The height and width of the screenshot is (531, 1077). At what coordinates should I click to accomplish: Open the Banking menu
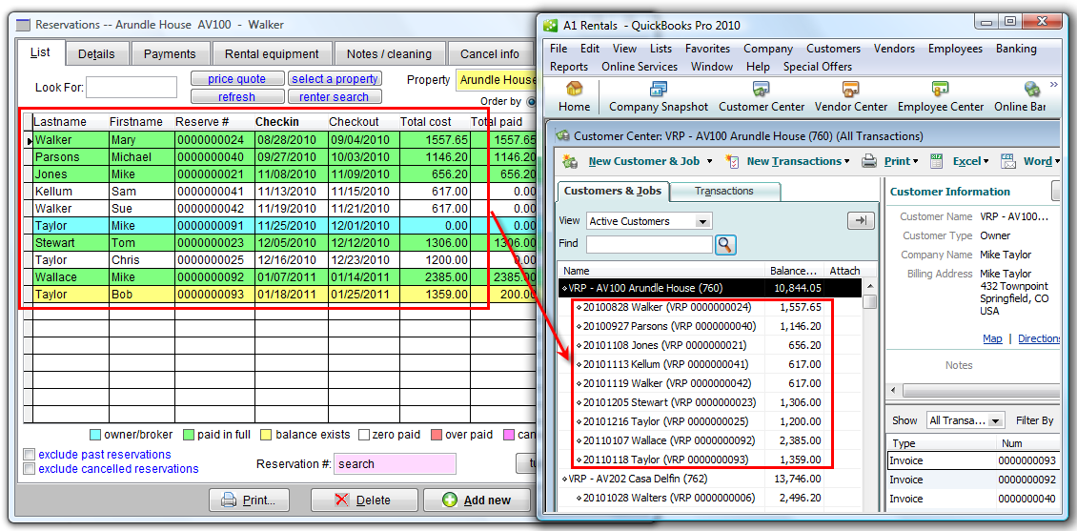[1016, 49]
